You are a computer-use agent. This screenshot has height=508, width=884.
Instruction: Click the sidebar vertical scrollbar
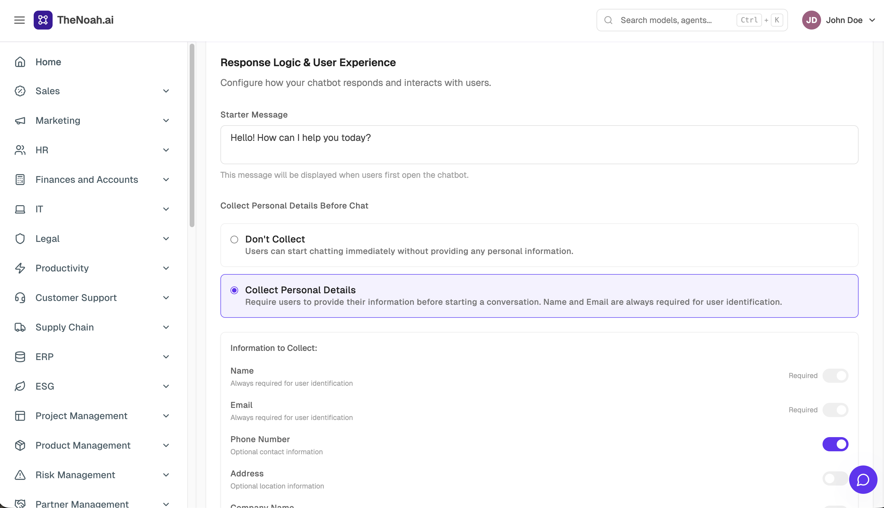[192, 135]
